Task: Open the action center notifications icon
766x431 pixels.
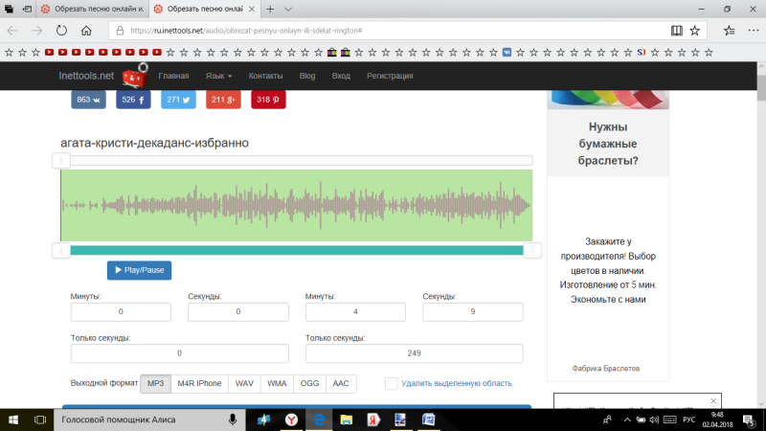Action: (749, 420)
